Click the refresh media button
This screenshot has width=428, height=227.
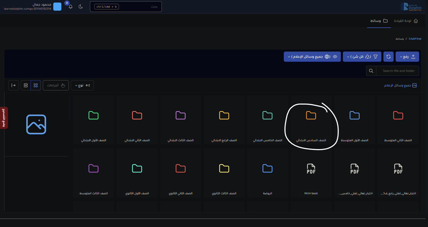(x=388, y=57)
